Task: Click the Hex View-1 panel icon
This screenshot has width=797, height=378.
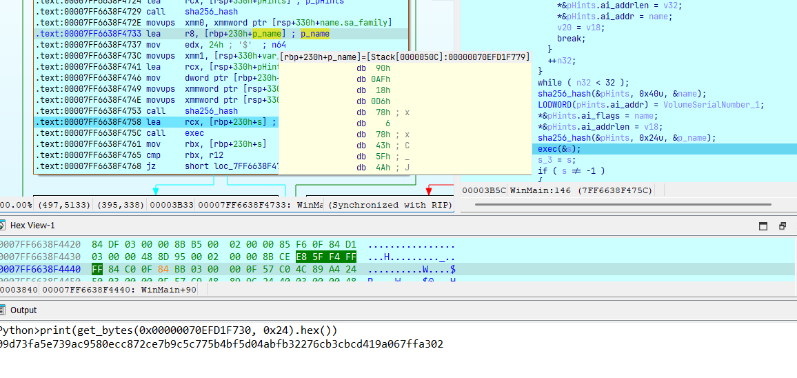Action: coord(3,226)
